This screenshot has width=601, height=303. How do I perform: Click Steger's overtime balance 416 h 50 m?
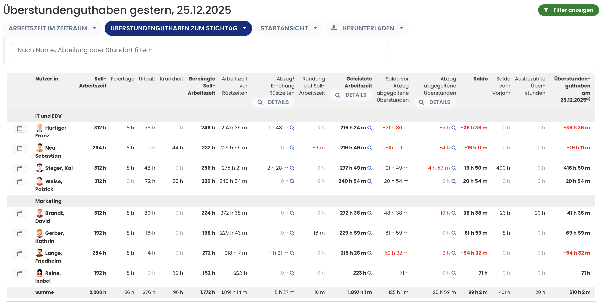577,168
